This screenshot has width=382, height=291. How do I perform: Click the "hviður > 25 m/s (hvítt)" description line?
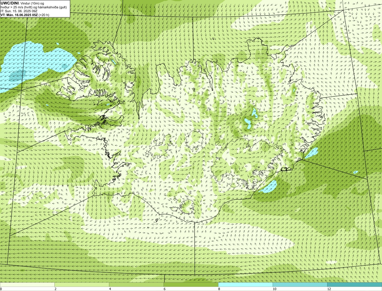tap(34, 7)
